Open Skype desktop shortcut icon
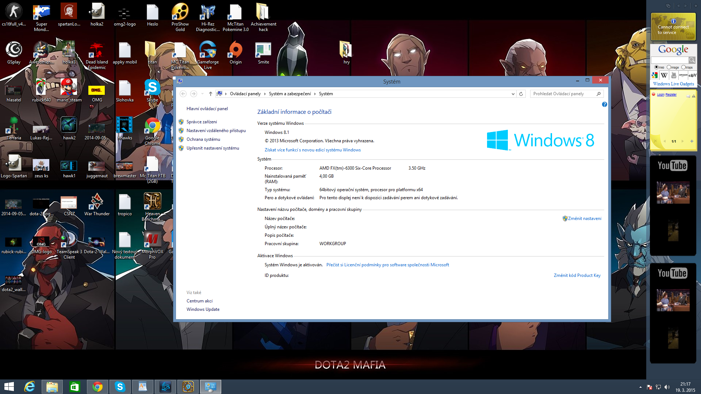Image resolution: width=701 pixels, height=394 pixels. pos(152,88)
